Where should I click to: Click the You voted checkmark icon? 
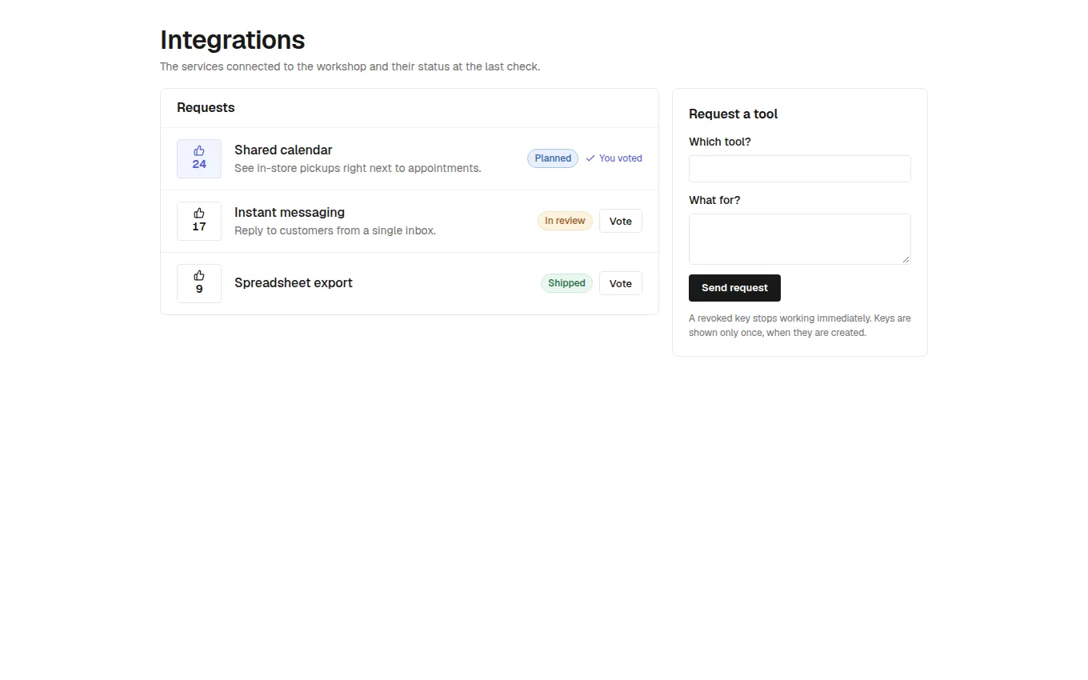pos(590,158)
